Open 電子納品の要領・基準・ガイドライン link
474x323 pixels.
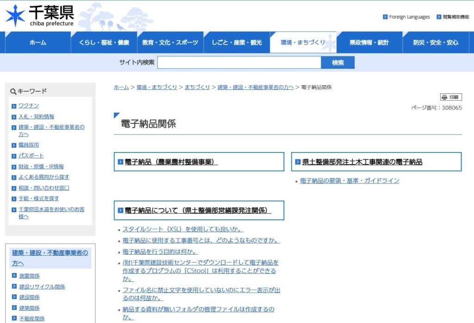pyautogui.click(x=349, y=181)
